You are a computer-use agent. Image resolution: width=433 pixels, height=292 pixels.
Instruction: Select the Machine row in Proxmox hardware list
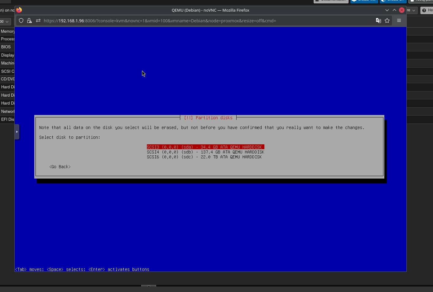(7, 63)
